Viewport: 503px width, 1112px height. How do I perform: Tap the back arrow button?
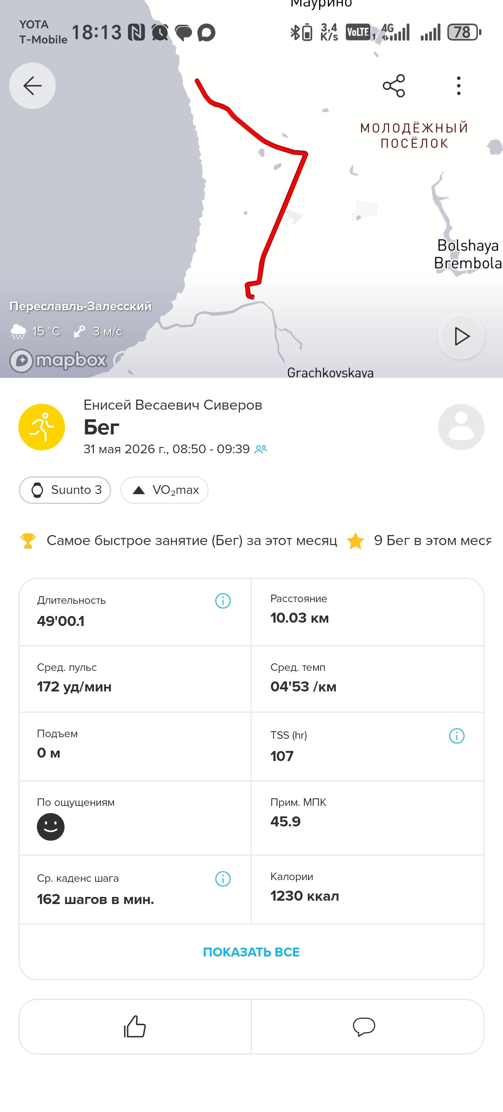[x=32, y=86]
